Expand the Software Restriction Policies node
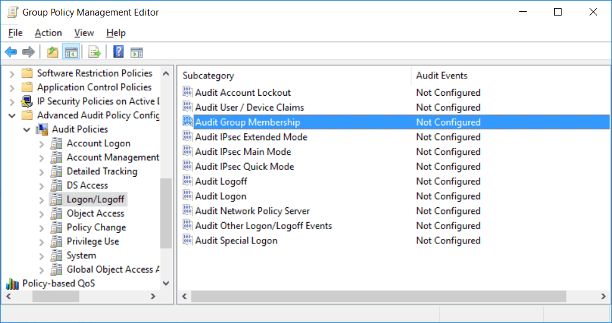The image size is (612, 323). pos(12,73)
